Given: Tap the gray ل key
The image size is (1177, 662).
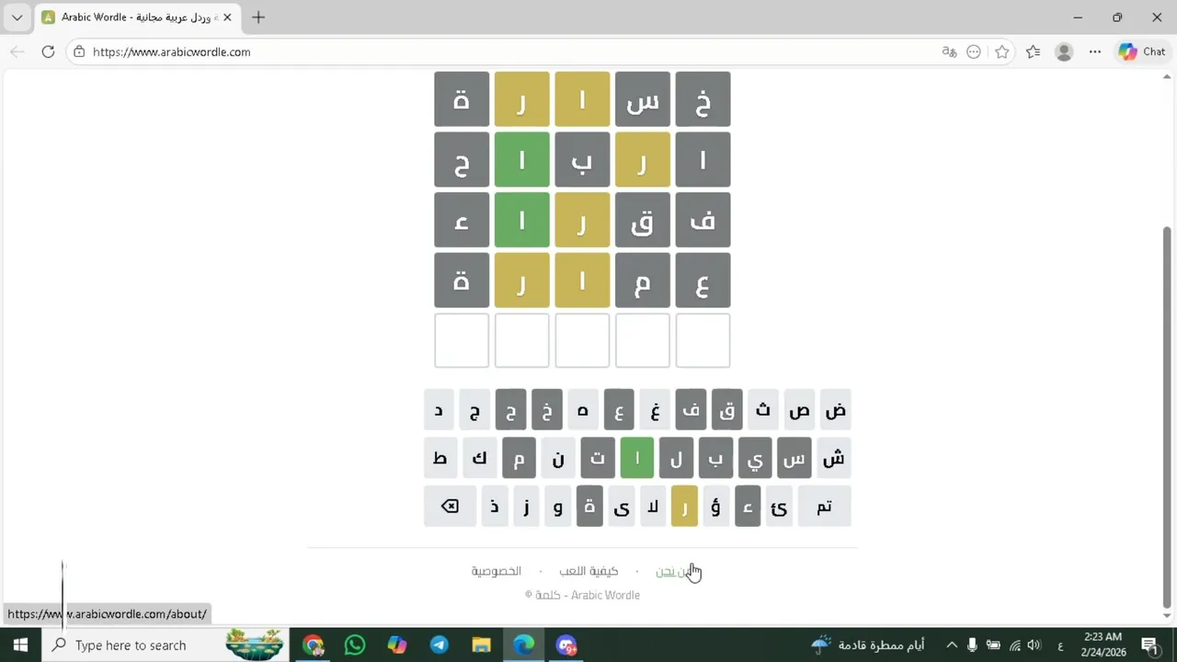Looking at the screenshot, I should pos(676,458).
